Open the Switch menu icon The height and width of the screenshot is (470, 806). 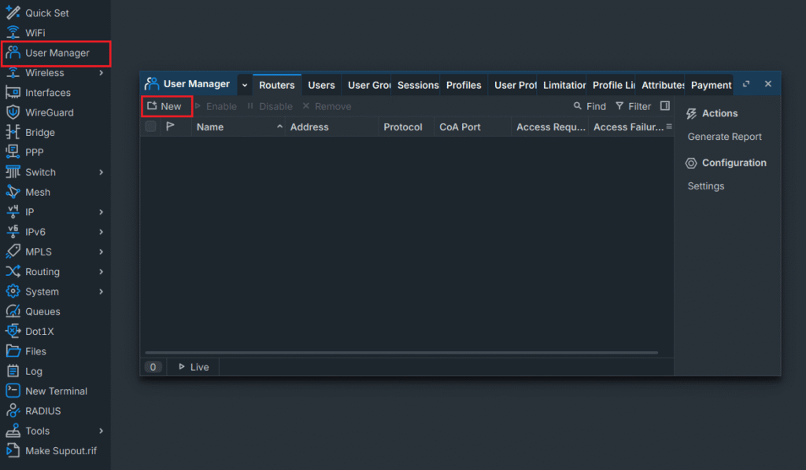[x=13, y=172]
